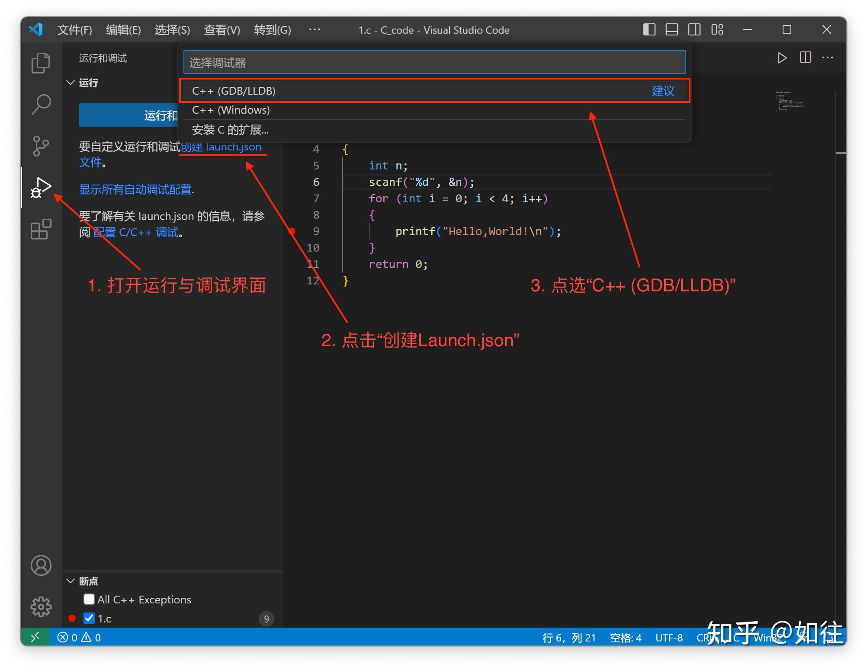Screen dimensions: 867x670
Task: Collapse the 运行 section header
Action: click(x=71, y=82)
